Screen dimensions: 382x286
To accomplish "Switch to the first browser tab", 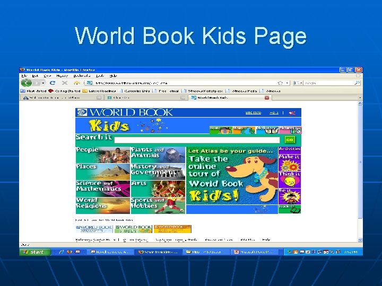I will 62,98.
